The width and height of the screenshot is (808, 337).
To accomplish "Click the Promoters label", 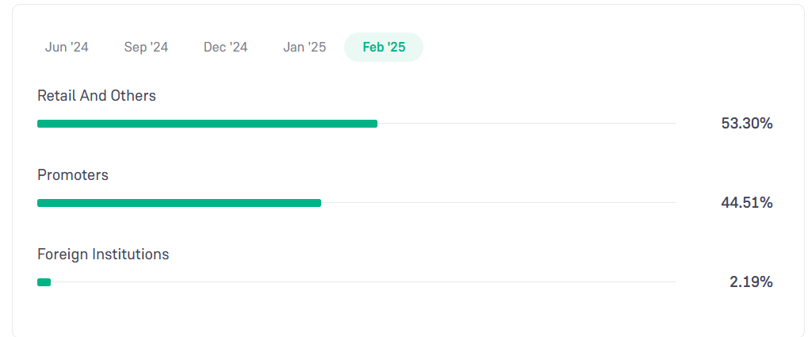I will click(73, 175).
